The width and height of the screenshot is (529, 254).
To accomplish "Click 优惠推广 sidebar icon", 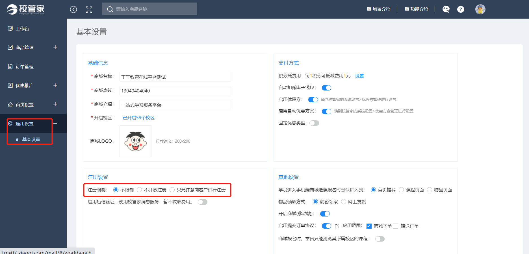I will pyautogui.click(x=10, y=85).
